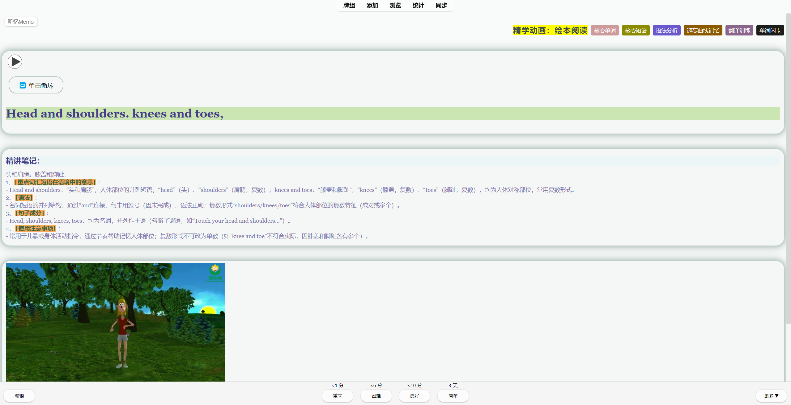Select the 核心单词 tag
This screenshot has width=791, height=405.
click(605, 30)
